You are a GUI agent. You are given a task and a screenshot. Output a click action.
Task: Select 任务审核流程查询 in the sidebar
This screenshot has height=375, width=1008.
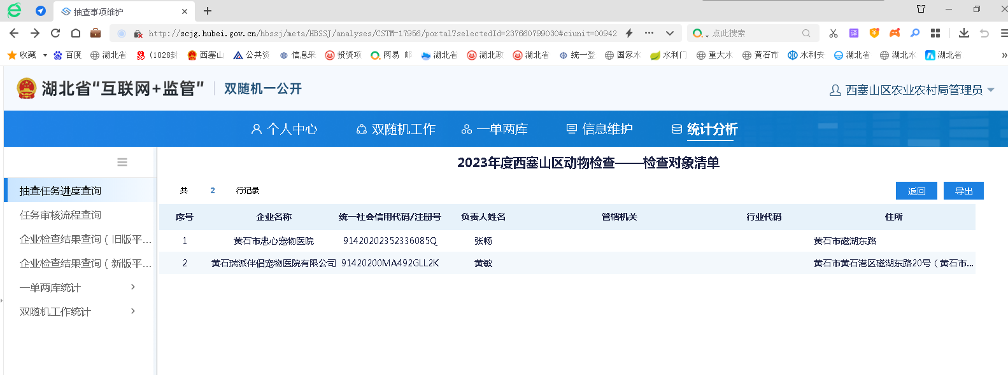tap(60, 215)
